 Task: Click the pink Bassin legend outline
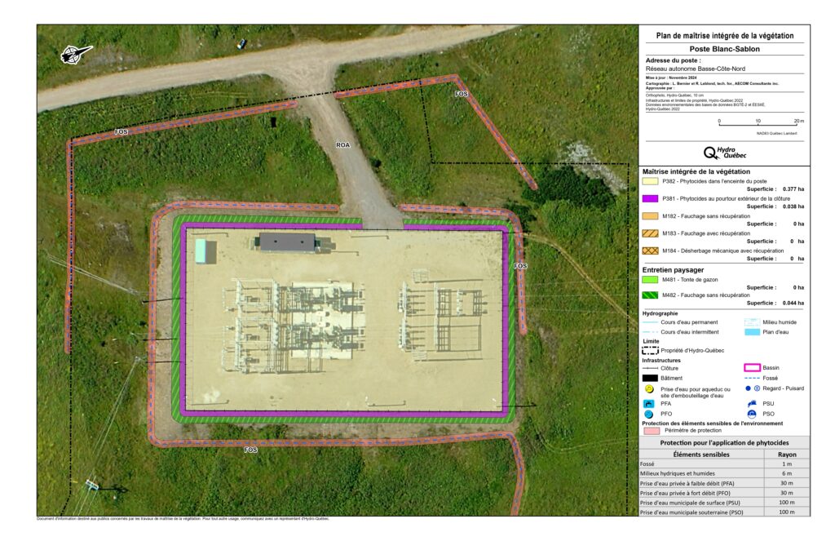click(x=752, y=368)
